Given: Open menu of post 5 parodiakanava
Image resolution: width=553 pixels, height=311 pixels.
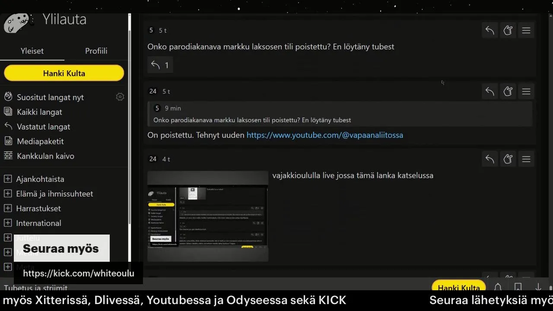Looking at the screenshot, I should 526,30.
